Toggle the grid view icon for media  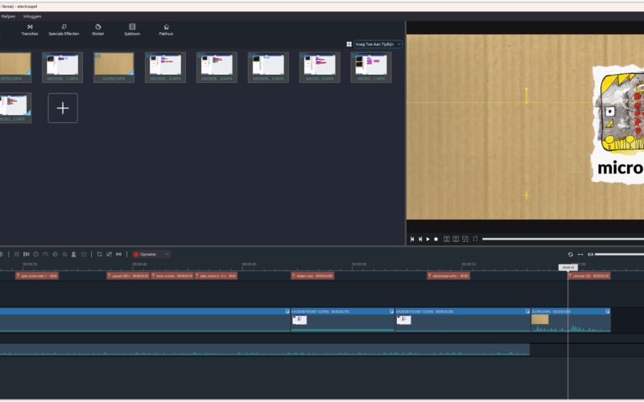[349, 44]
